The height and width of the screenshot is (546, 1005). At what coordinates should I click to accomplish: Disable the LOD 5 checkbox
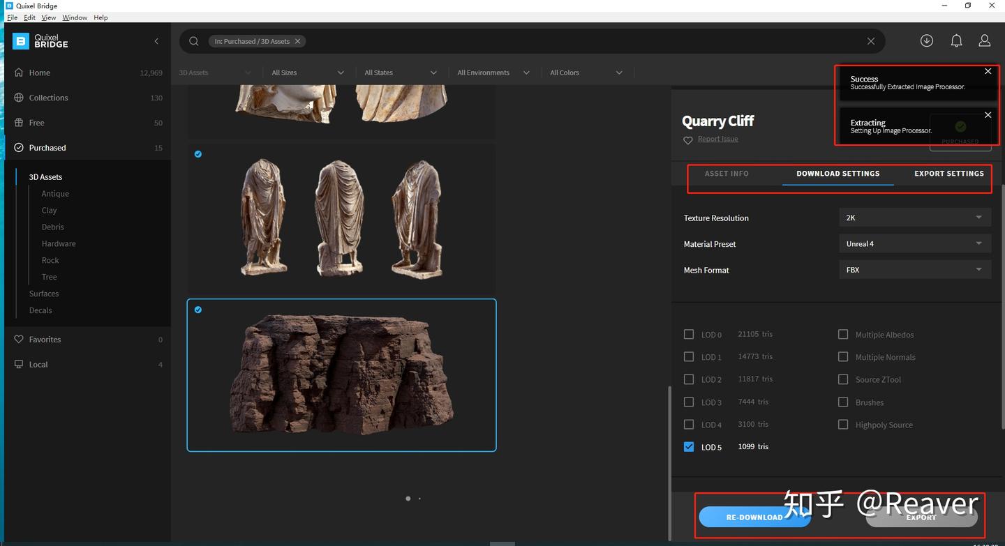[689, 447]
